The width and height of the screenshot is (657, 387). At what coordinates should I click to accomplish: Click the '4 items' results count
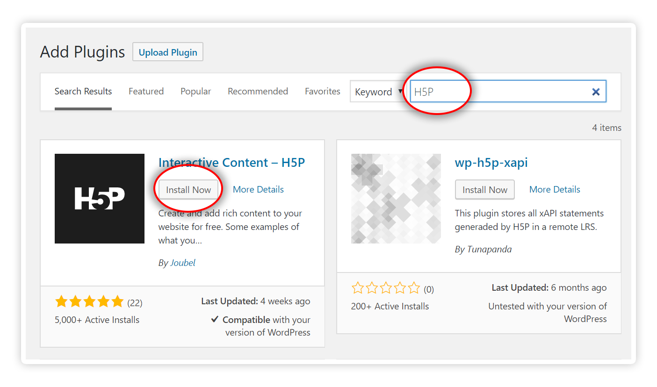pyautogui.click(x=606, y=128)
